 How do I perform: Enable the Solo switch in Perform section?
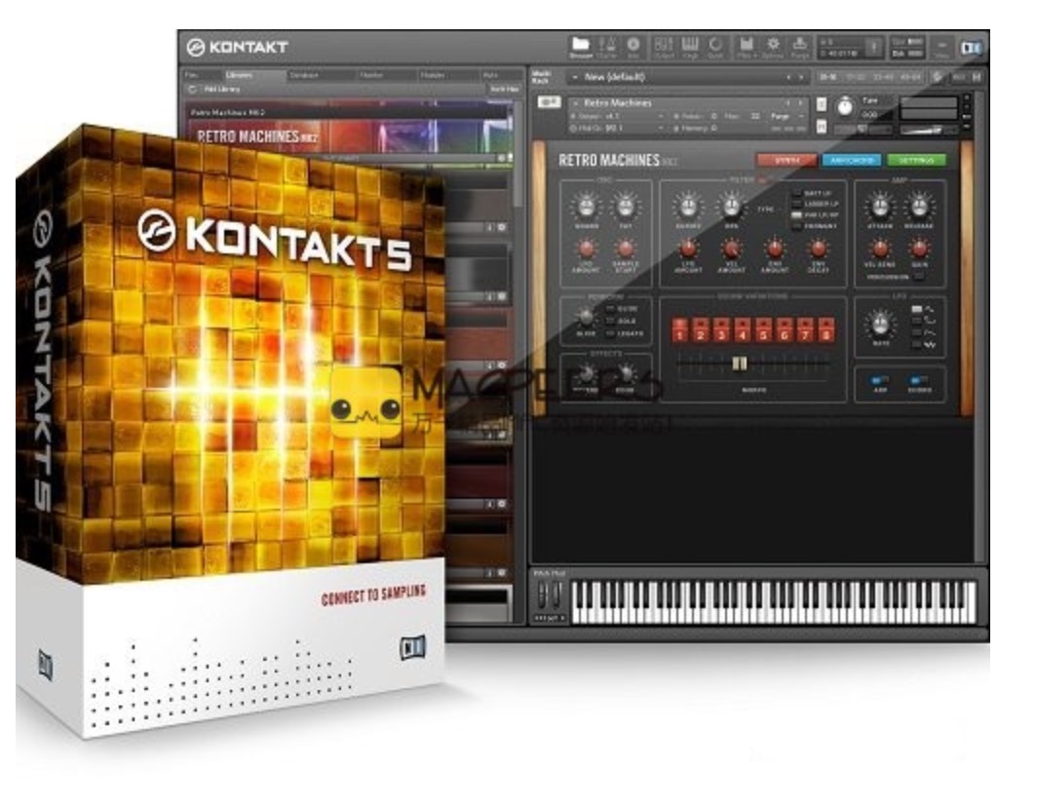610,321
